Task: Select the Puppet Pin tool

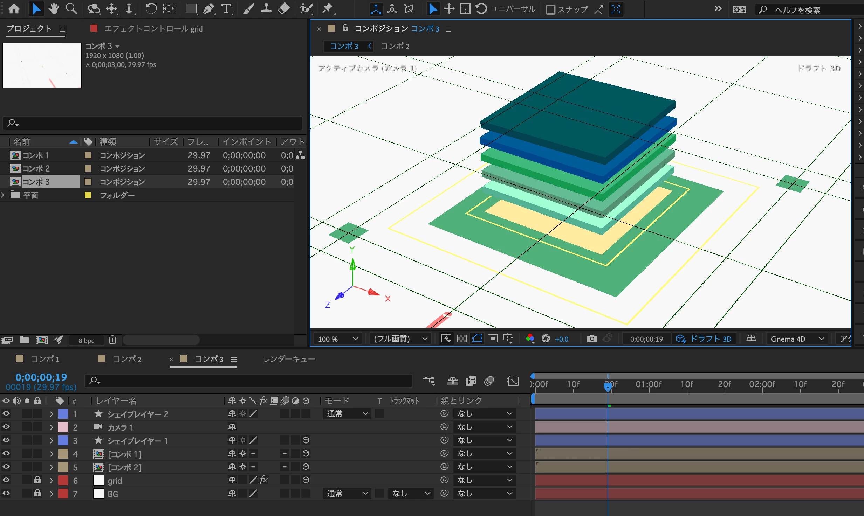Action: pyautogui.click(x=328, y=8)
